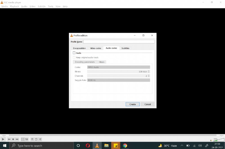The image size is (225, 149).
Task: Click the VLC cone icon in title bar
Action: (2, 2)
